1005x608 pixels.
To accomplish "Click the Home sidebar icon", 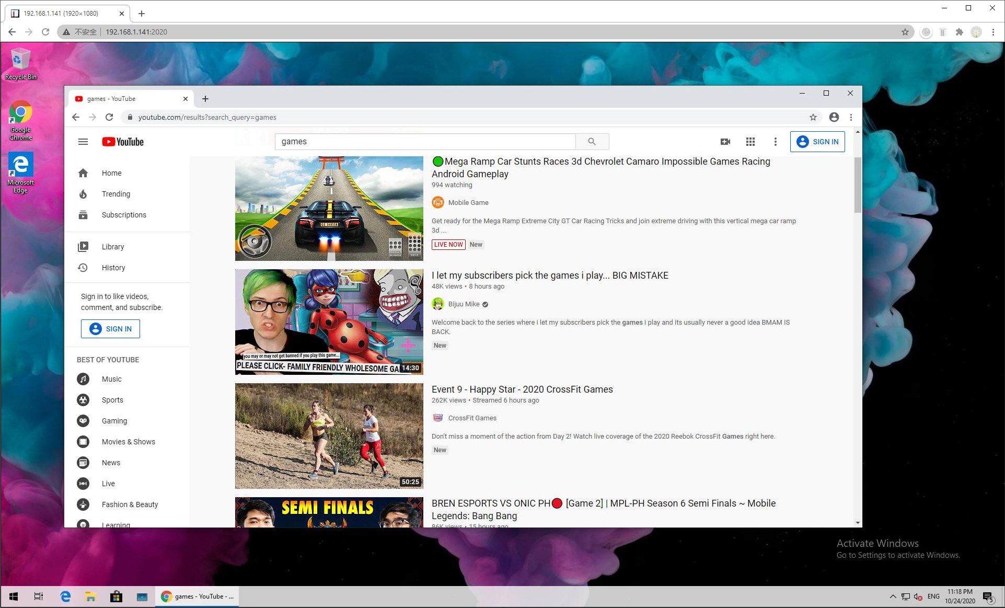I will click(x=83, y=173).
